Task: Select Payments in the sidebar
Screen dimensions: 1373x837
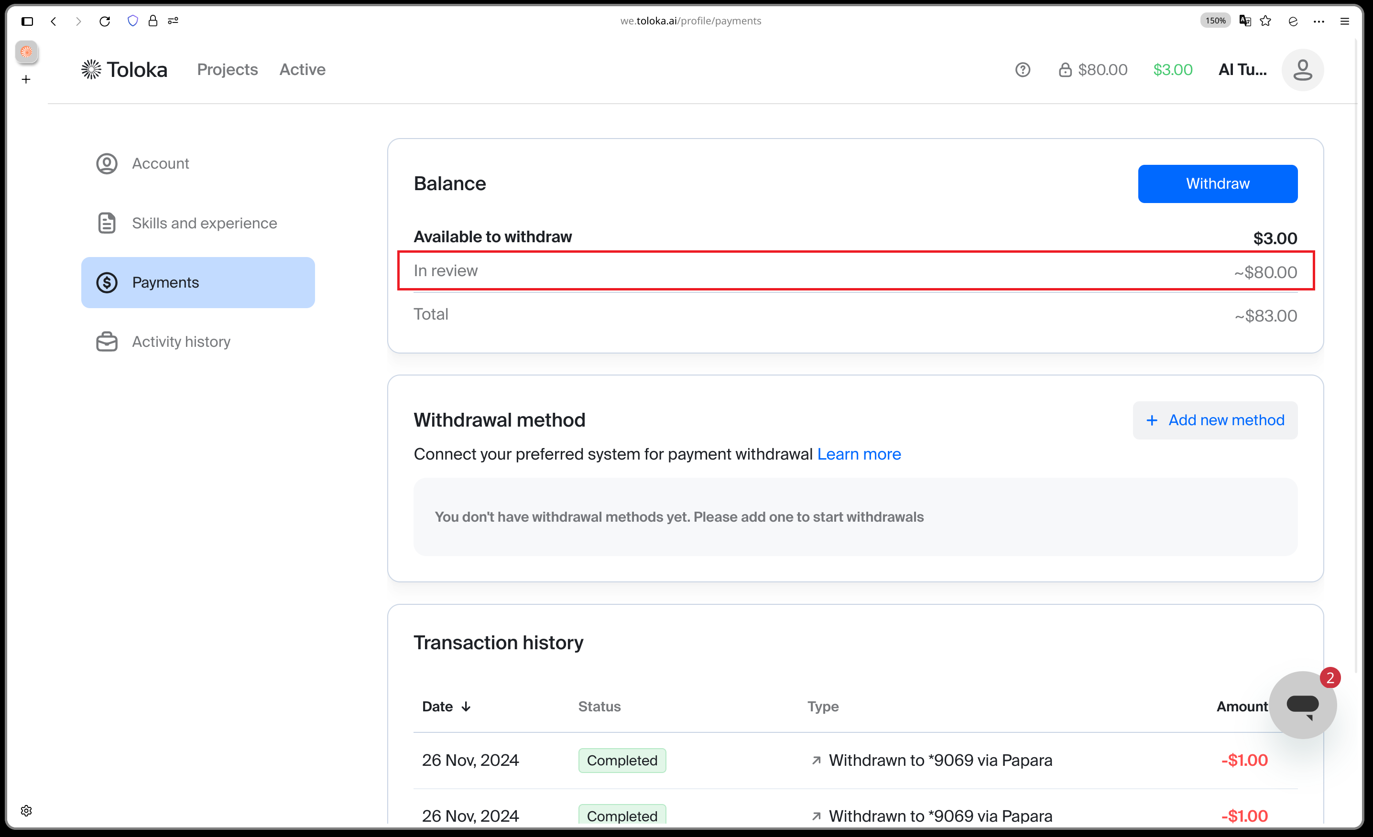Action: [x=198, y=282]
